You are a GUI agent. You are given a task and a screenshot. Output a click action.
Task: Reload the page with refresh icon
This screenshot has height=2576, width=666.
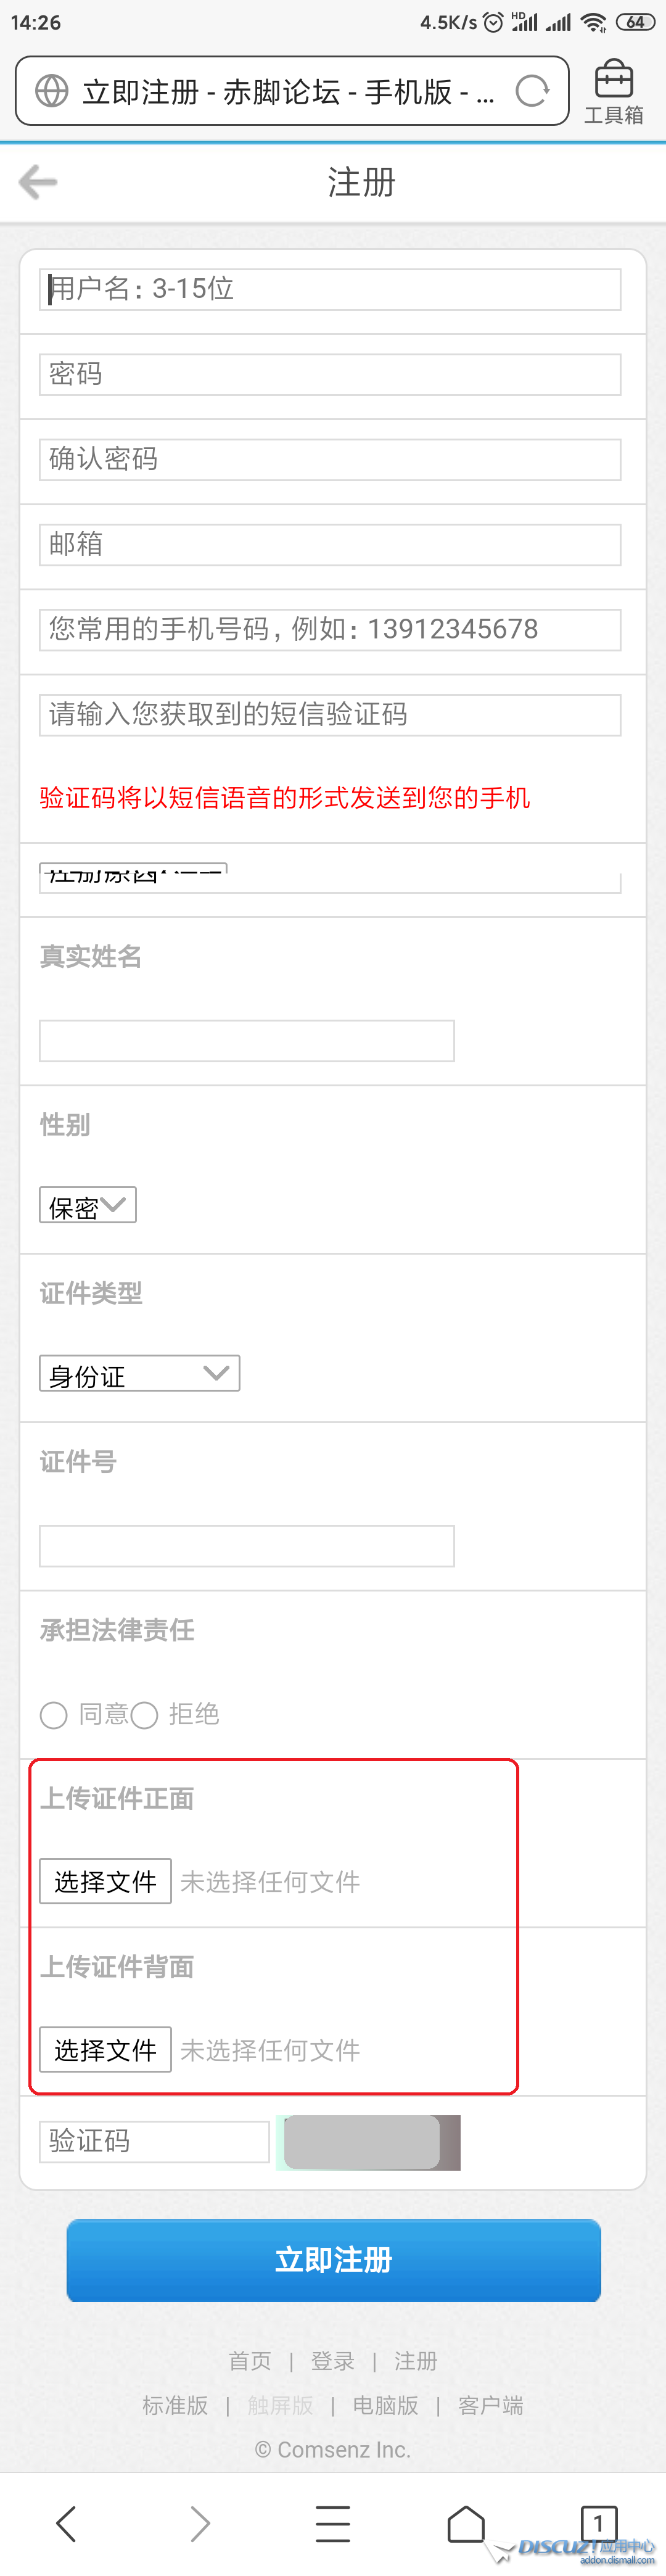(532, 91)
